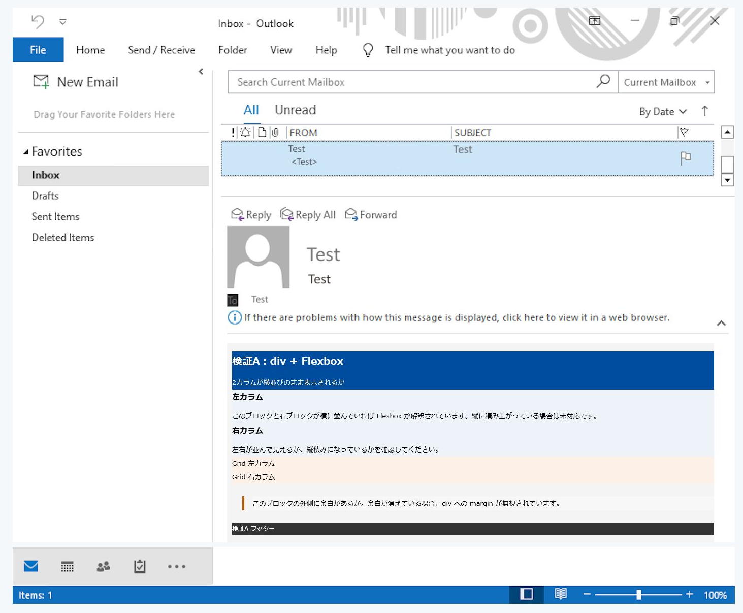This screenshot has height=613, width=743.
Task: Sort by SUBJECT column header
Action: tap(473, 133)
